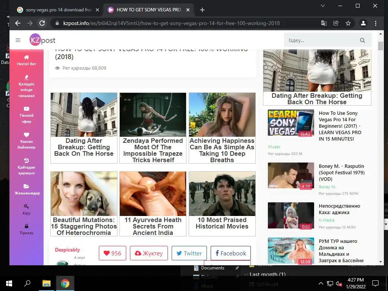Select the HOW TO GET SONY VEGAS PRO tab
The width and height of the screenshot is (388, 291).
pyautogui.click(x=149, y=10)
